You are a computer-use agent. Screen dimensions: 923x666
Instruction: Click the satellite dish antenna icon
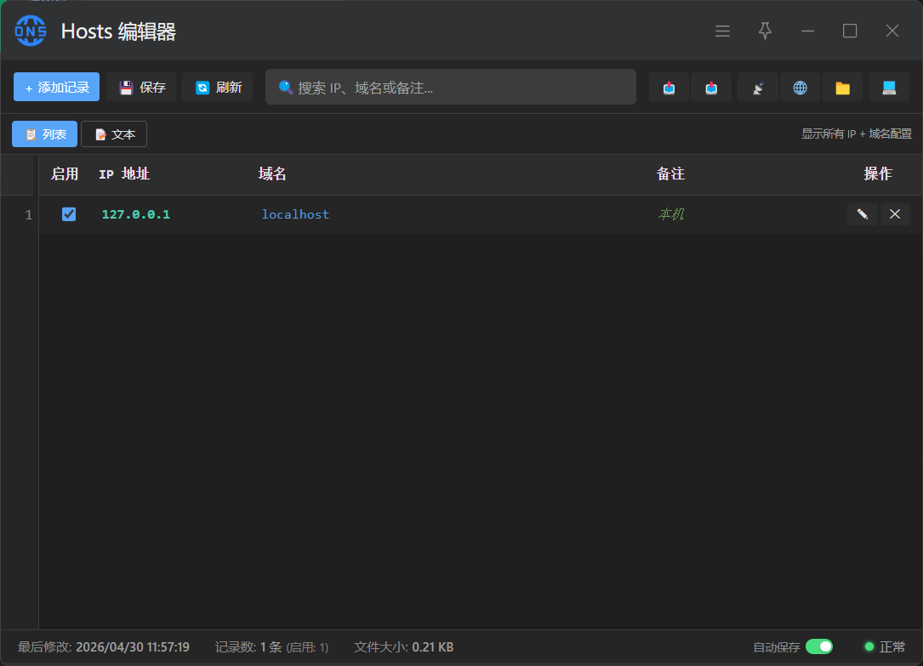758,88
